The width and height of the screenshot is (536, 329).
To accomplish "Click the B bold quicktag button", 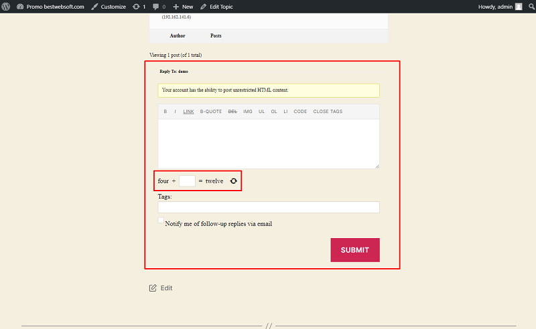I will tap(165, 112).
